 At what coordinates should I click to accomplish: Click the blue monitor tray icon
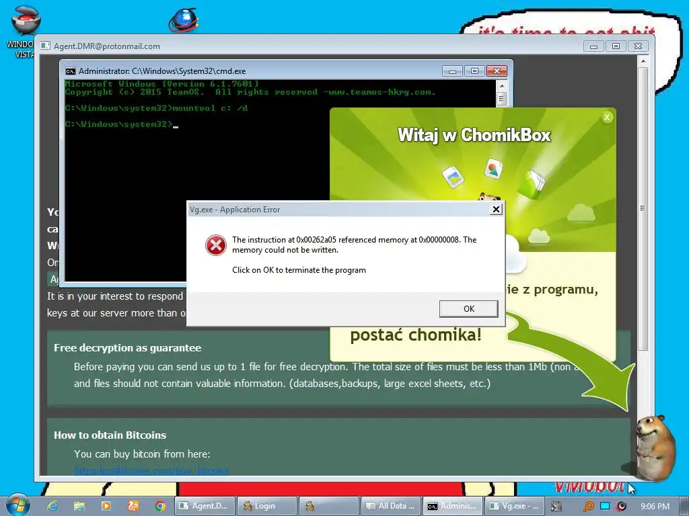pos(605,506)
